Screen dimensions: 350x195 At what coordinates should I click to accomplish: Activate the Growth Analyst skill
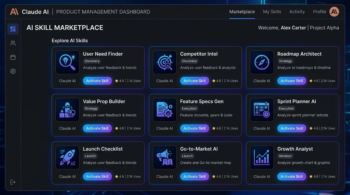point(292,176)
